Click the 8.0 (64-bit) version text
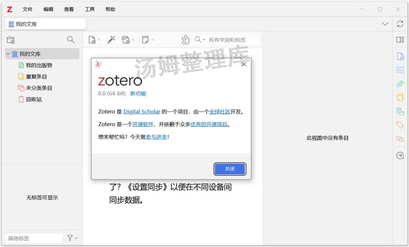 [112, 93]
